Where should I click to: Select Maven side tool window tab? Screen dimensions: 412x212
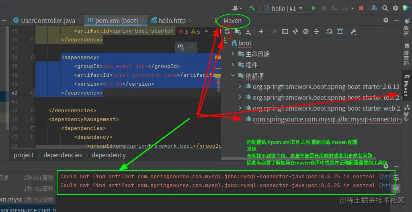tap(407, 85)
